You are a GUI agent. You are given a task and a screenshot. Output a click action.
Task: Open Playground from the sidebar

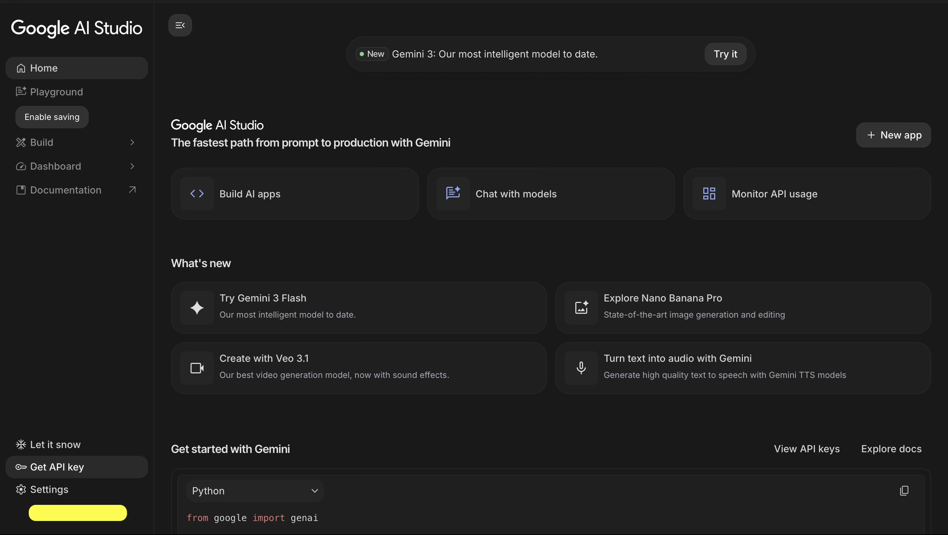[x=56, y=92]
